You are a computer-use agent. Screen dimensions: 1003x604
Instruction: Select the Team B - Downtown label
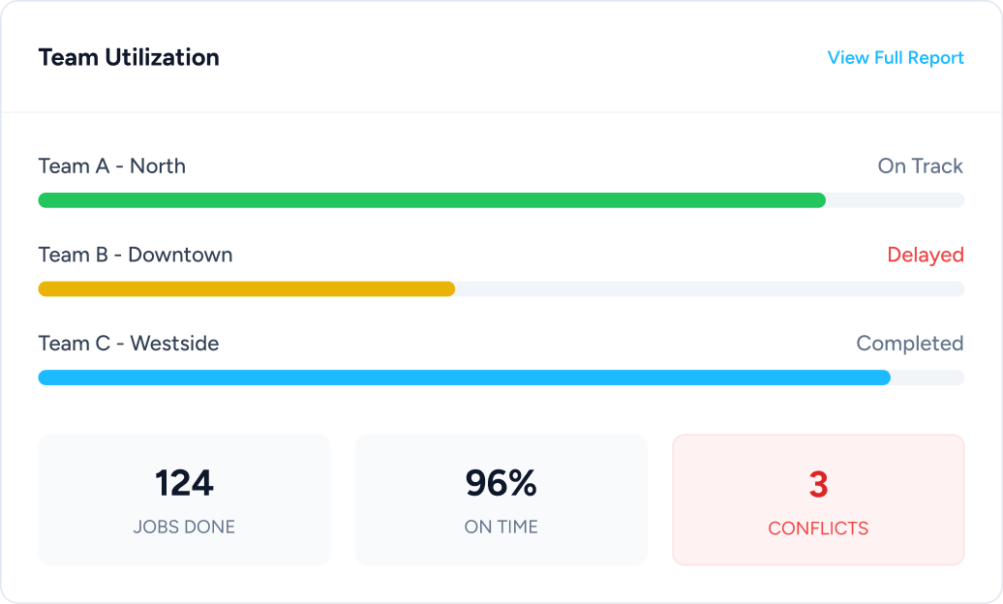tap(136, 256)
